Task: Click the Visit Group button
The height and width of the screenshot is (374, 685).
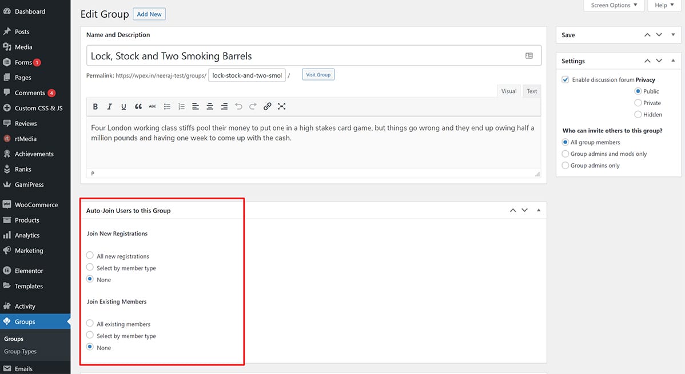Action: click(318, 75)
